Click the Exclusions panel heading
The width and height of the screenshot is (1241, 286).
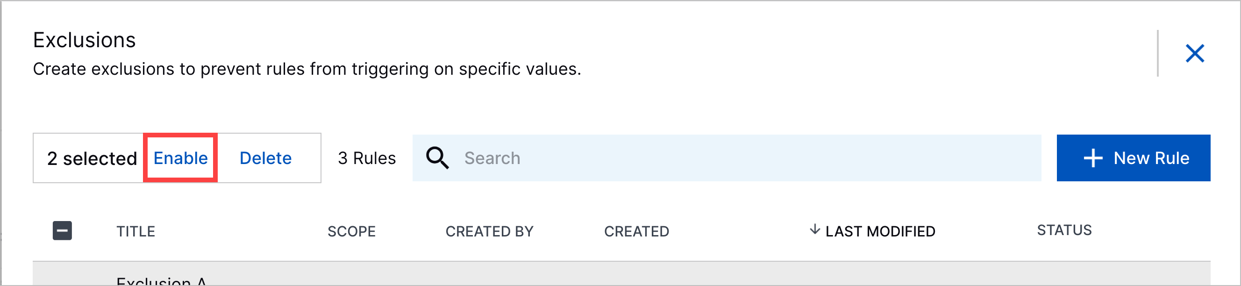(84, 40)
